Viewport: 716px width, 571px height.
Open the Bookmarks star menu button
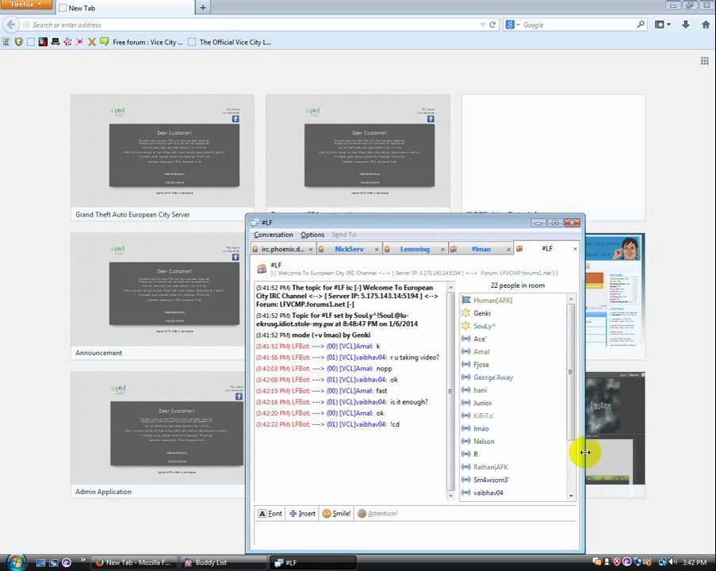(x=662, y=25)
